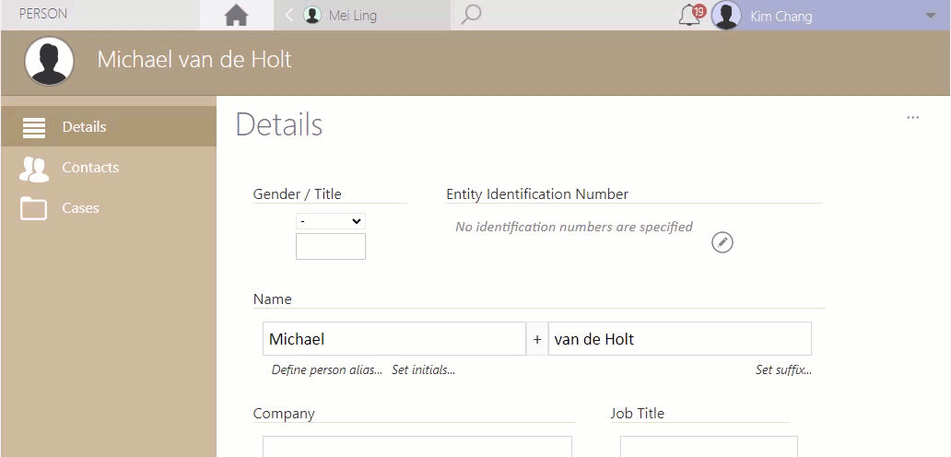This screenshot has height=457, width=951.
Task: Click the plus between name fields
Action: pos(536,339)
